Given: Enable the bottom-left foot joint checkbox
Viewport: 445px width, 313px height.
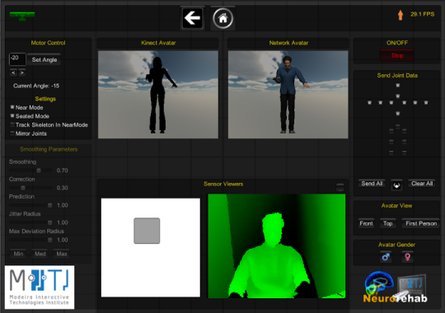Looking at the screenshot, I should pyautogui.click(x=391, y=152).
